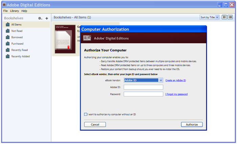
Task: Follow the Create an Adobe ID link
Action: pos(175,80)
